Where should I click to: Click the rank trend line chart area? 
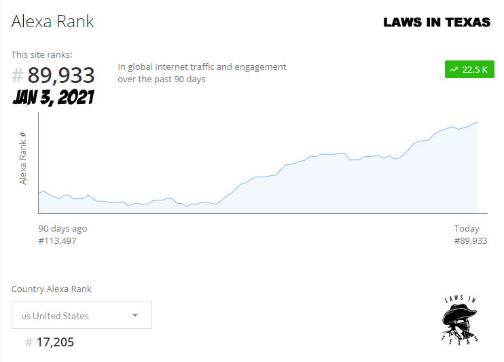click(263, 163)
